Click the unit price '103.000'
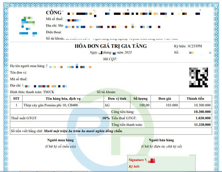 click(x=172, y=105)
